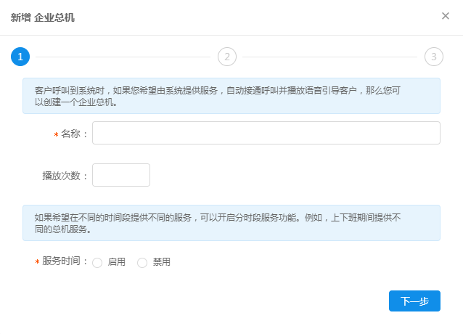Click progress line between steps 2 and 3
This screenshot has width=463, height=334.
(x=330, y=57)
